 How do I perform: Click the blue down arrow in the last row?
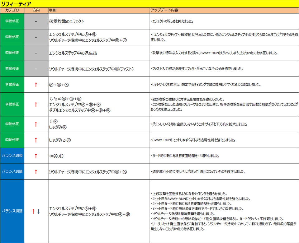tap(39, 212)
